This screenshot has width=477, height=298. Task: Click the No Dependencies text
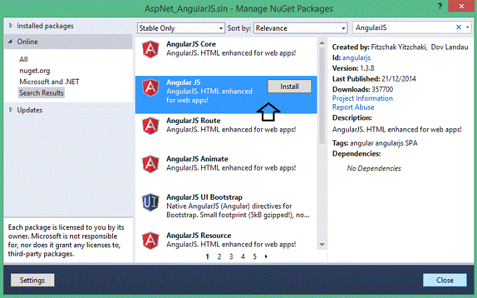pyautogui.click(x=374, y=168)
